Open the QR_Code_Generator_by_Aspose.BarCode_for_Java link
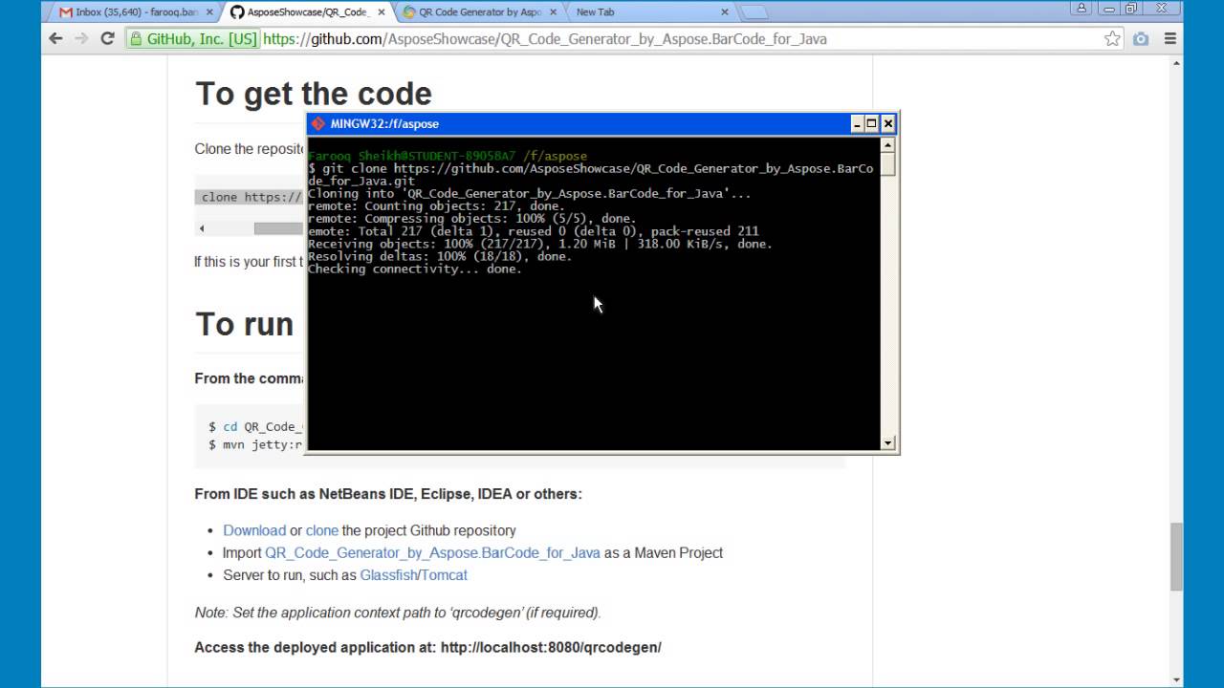This screenshot has height=688, width=1224. pyautogui.click(x=432, y=552)
